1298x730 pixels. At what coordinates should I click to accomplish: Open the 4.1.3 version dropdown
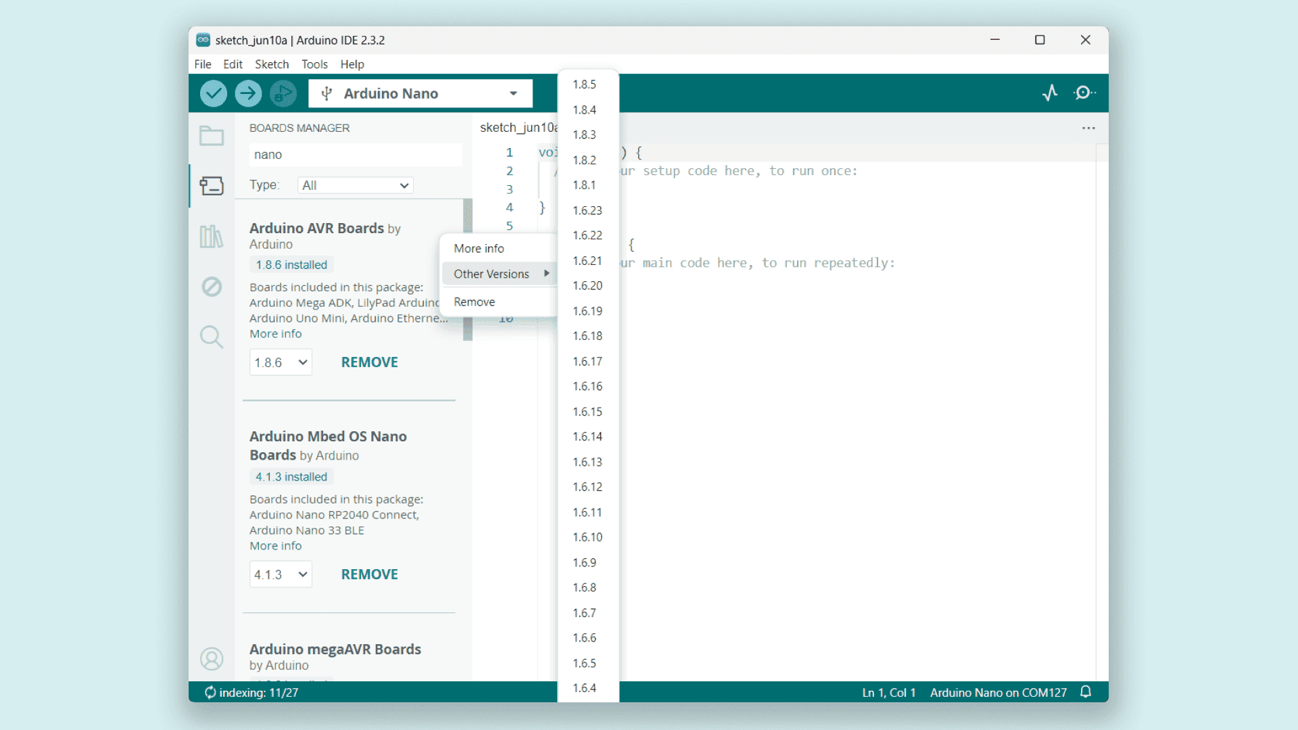(x=281, y=575)
